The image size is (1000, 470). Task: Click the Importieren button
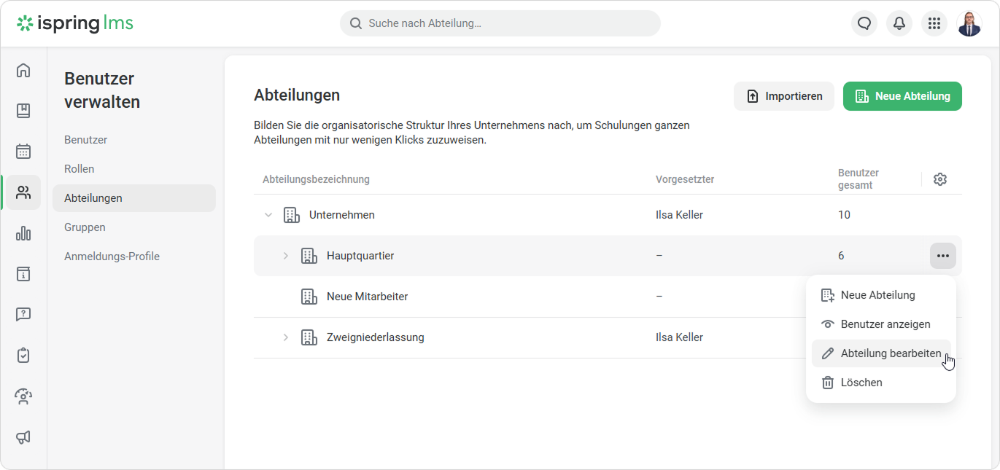784,96
